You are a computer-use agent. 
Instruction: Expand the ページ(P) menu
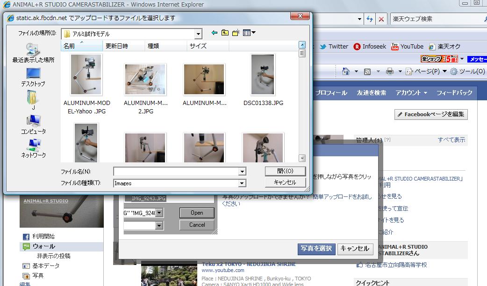pyautogui.click(x=426, y=72)
